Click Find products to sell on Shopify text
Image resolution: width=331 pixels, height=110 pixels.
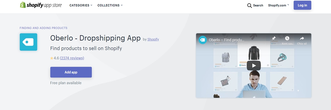point(86,48)
